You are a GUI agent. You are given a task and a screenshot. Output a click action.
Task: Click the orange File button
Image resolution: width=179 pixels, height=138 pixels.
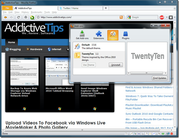(7, 8)
